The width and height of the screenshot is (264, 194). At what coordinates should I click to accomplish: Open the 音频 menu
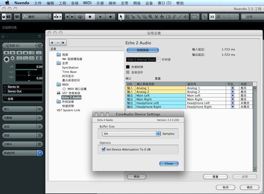(75, 3)
